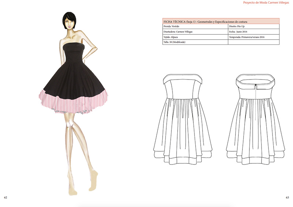
Task: Click the empty table cell beside Talla
Action: [x=253, y=42]
